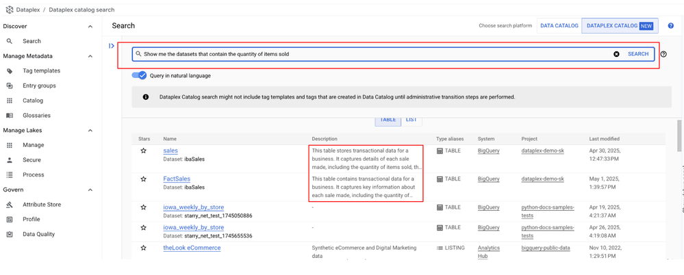Click bigquery-public-data project link

(546, 248)
